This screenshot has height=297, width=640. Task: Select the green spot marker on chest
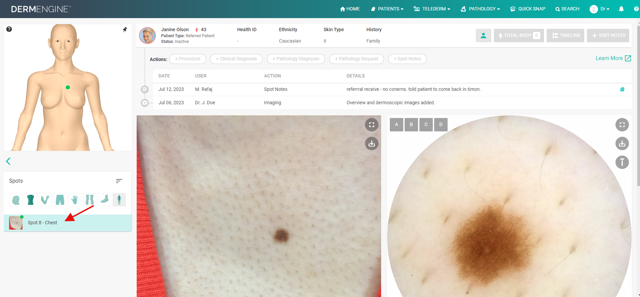point(68,87)
